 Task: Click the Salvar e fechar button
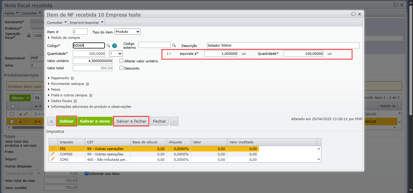(x=131, y=121)
